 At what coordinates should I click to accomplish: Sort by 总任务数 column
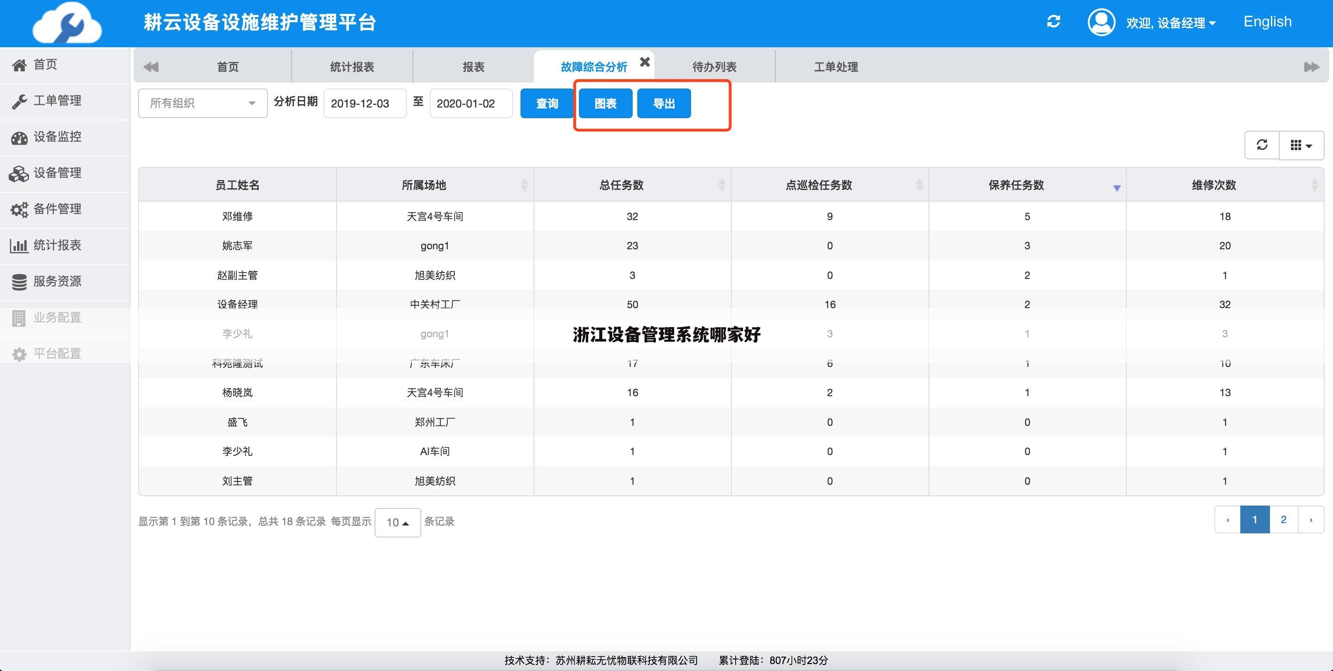(x=632, y=185)
